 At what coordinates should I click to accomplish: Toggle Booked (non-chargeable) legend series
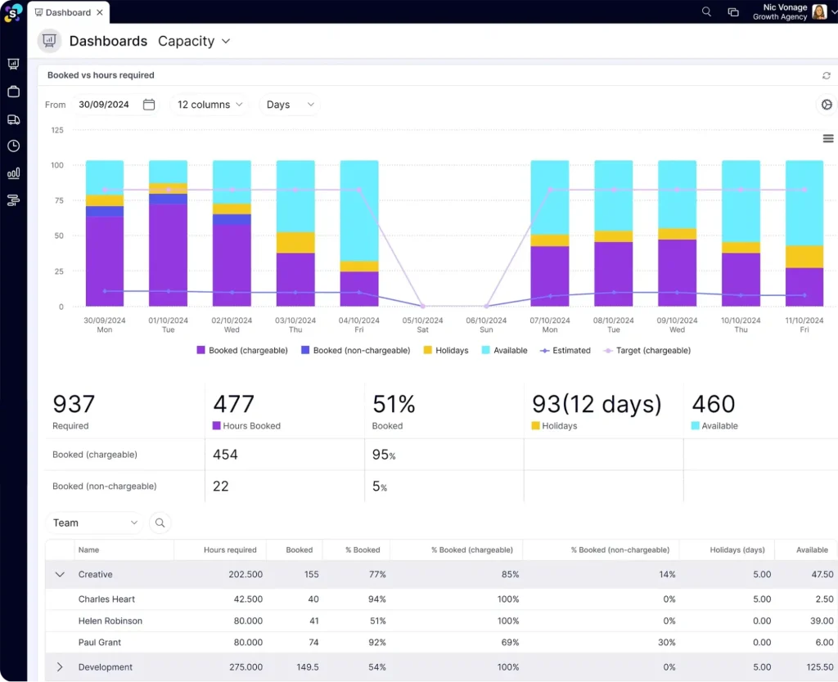355,350
